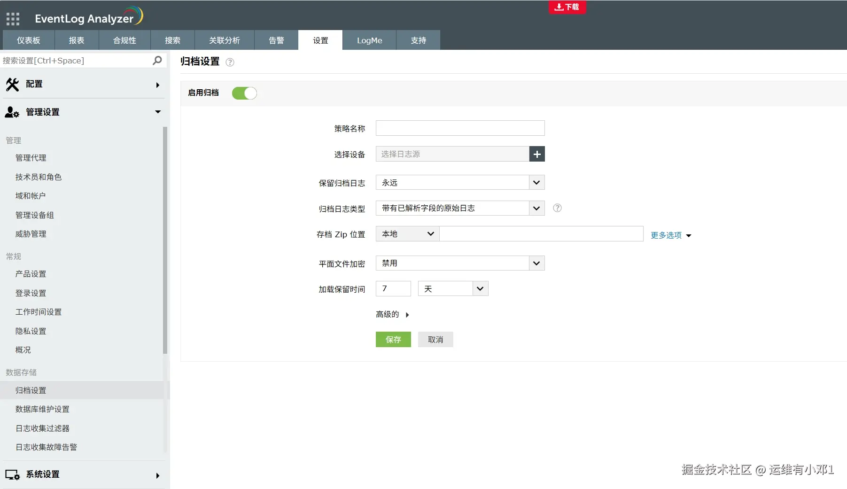Open 产品设置 in sidebar
Image resolution: width=847 pixels, height=489 pixels.
[x=31, y=274]
